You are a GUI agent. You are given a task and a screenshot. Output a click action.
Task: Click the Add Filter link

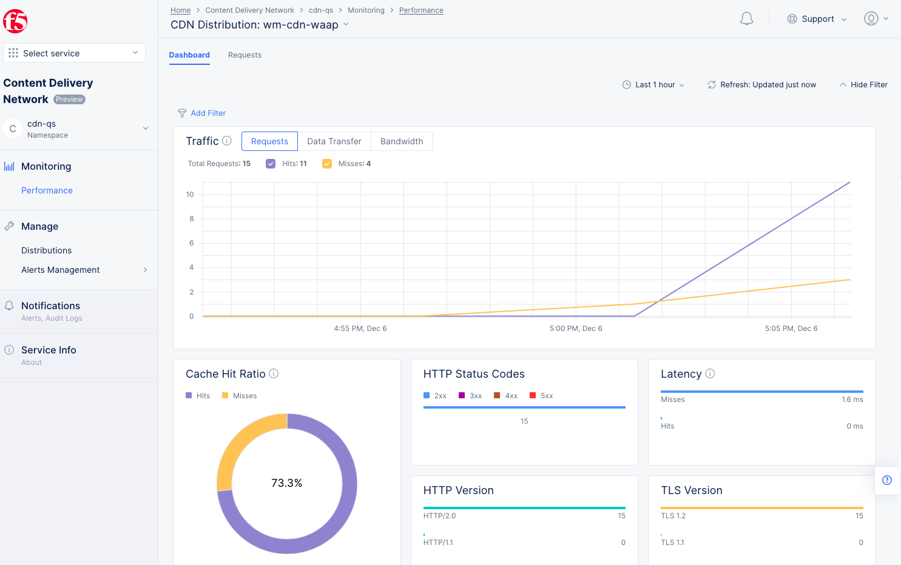tap(208, 113)
